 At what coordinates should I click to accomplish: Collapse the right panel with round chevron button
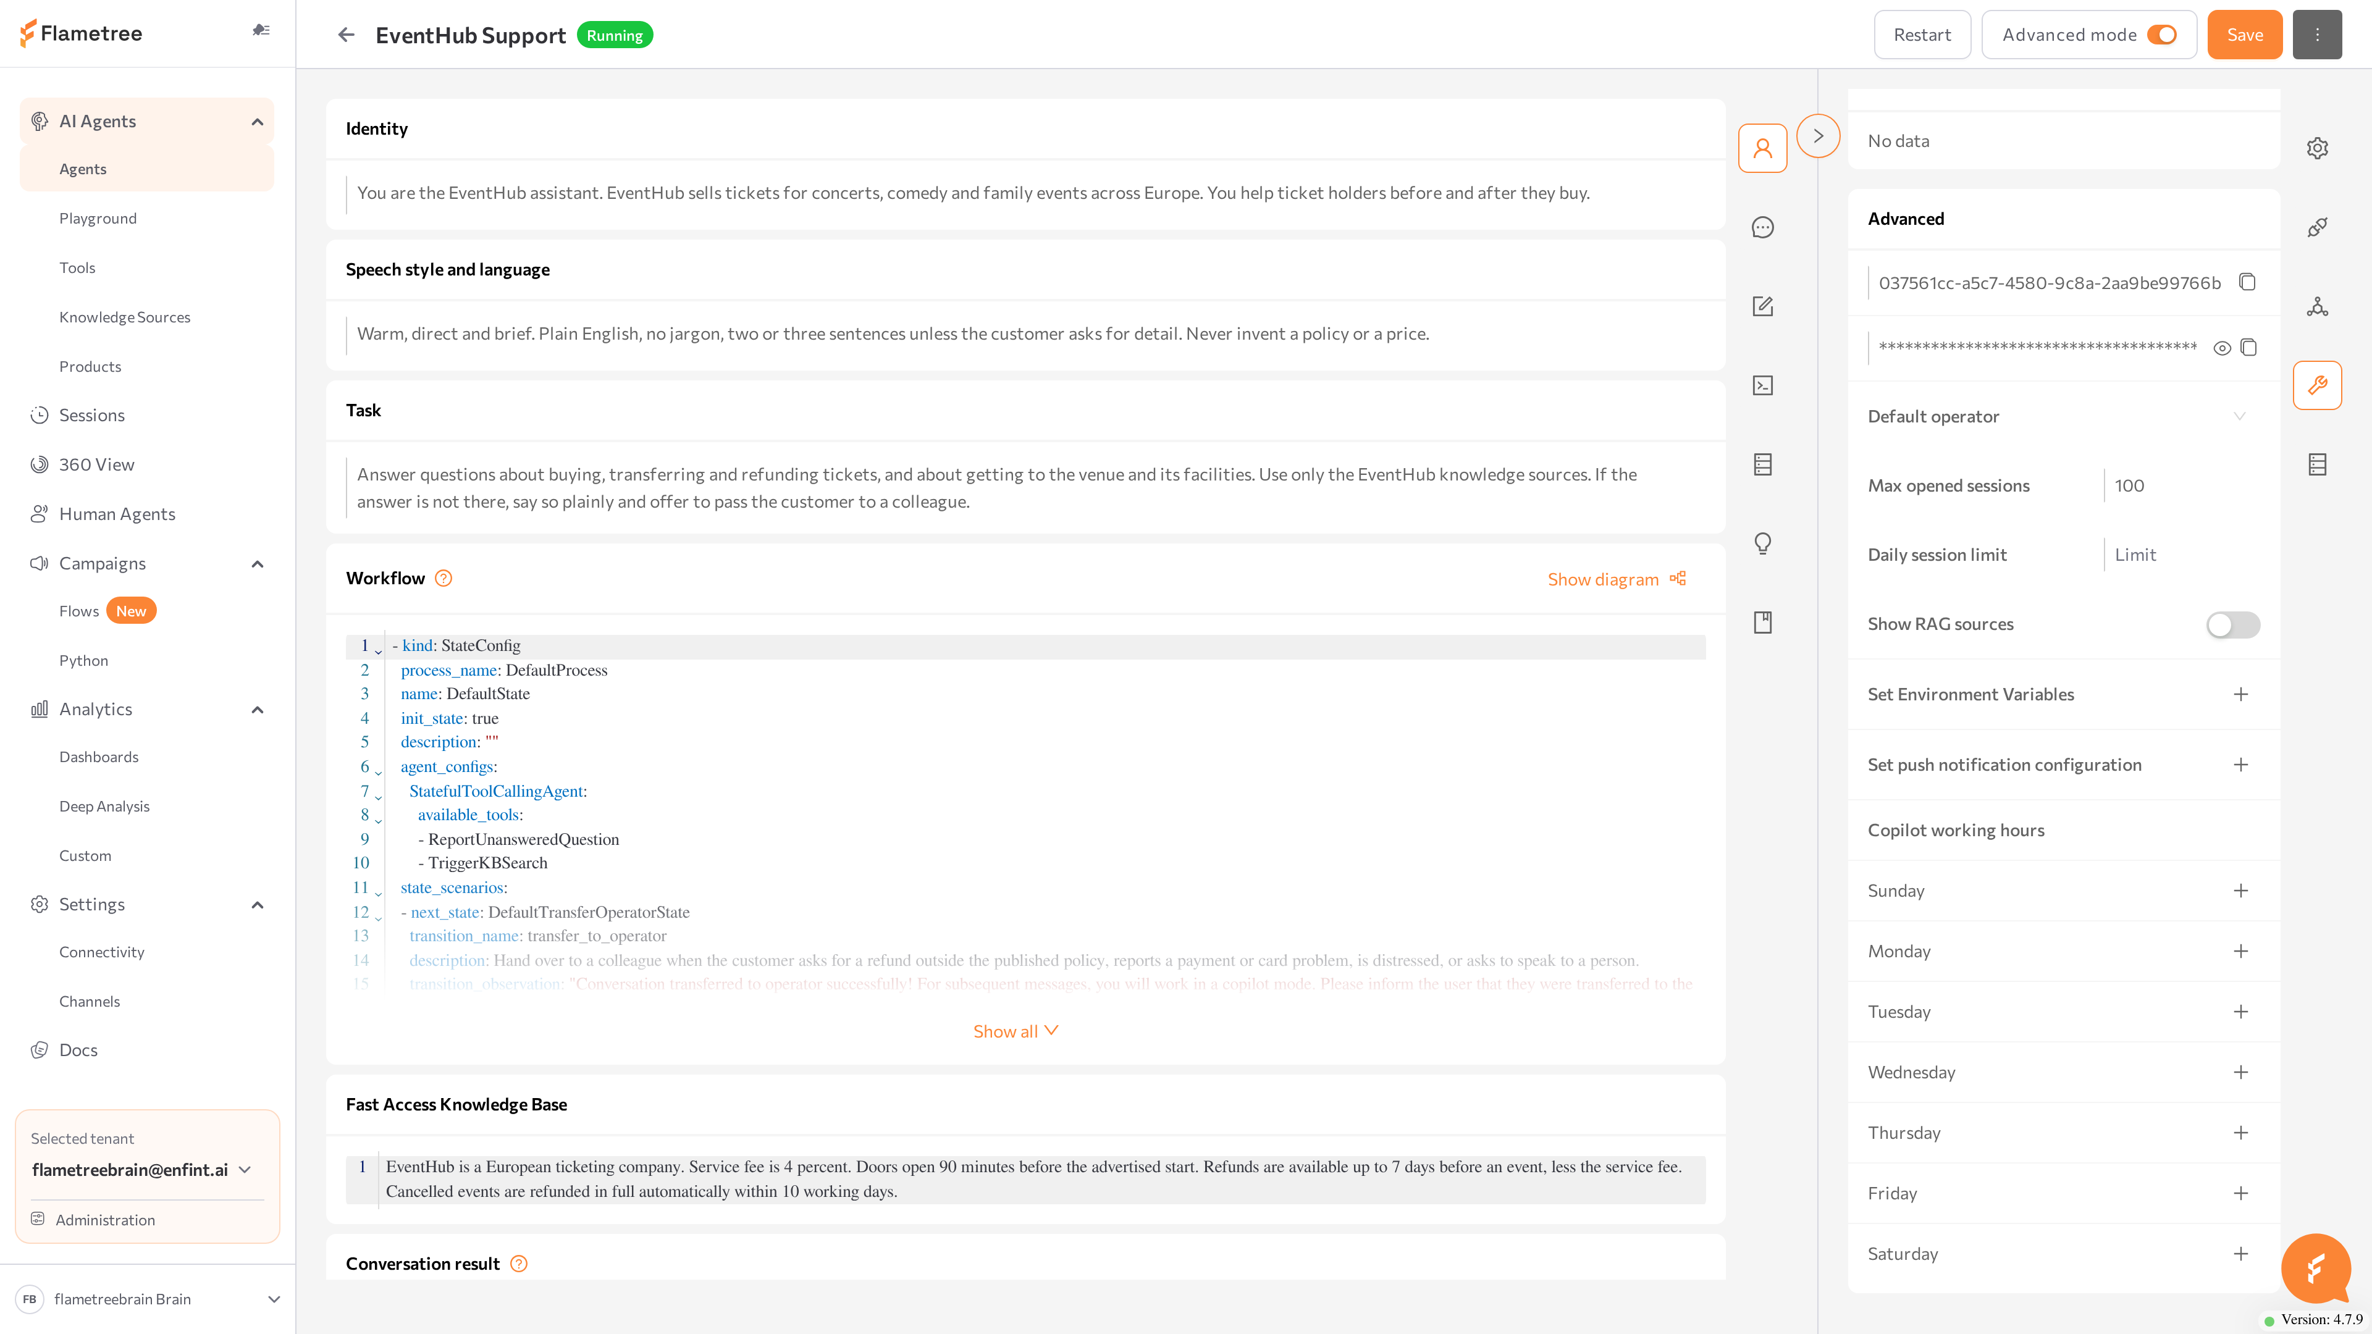coord(1818,136)
